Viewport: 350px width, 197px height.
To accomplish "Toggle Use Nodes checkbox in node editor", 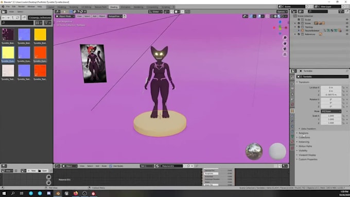I will point(111,166).
